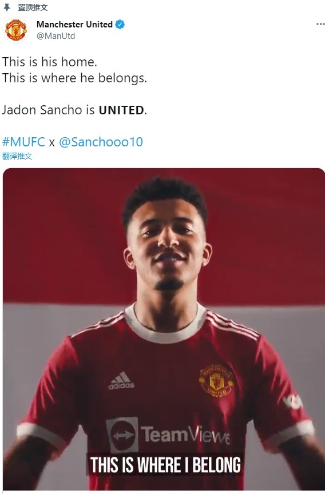
Task: Visit the @Sanchooo10 mention
Action: (101, 142)
